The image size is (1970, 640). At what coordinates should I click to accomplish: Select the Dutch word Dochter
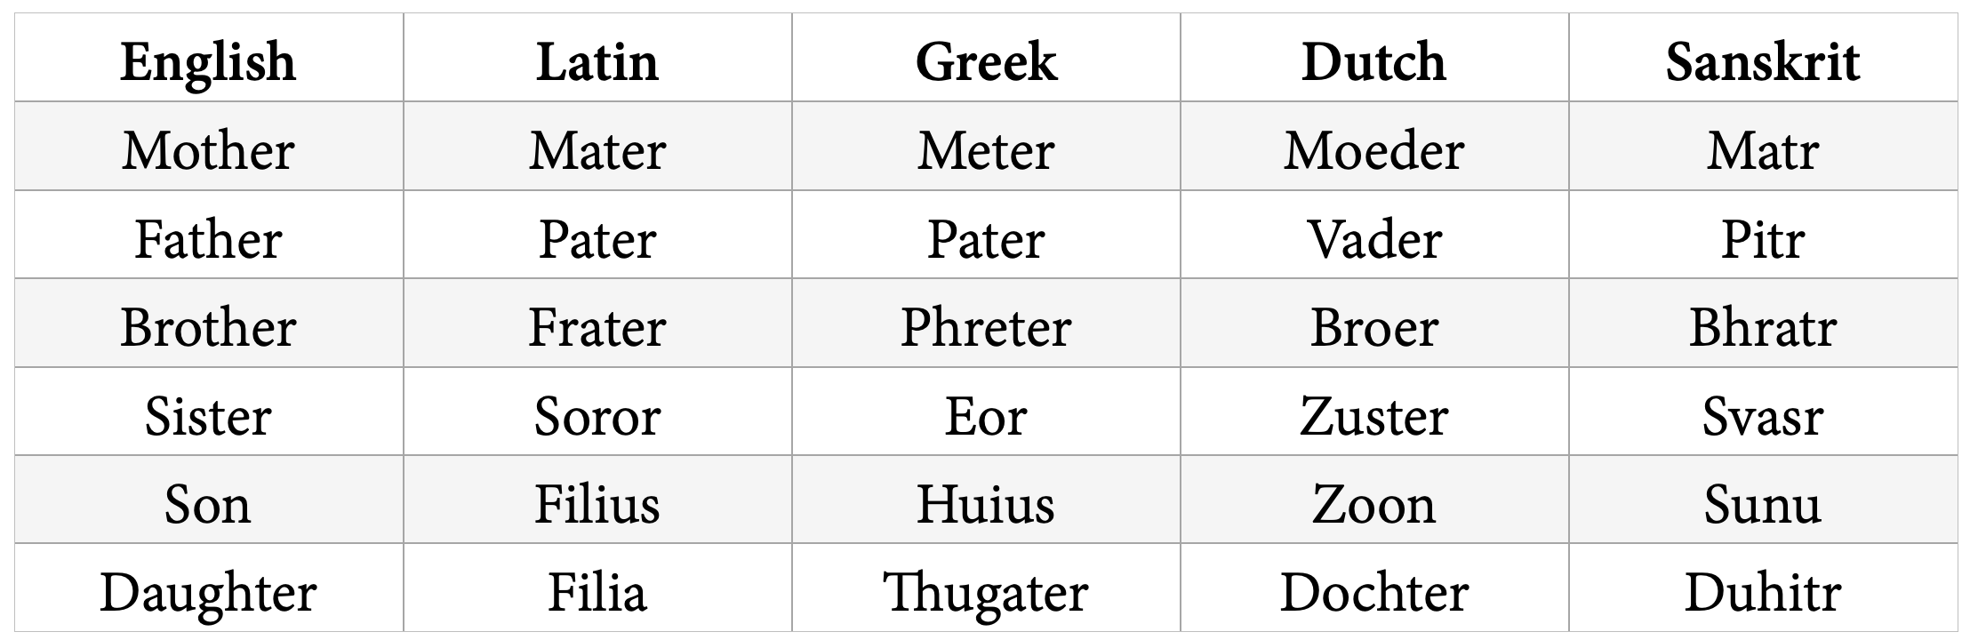point(1373,593)
